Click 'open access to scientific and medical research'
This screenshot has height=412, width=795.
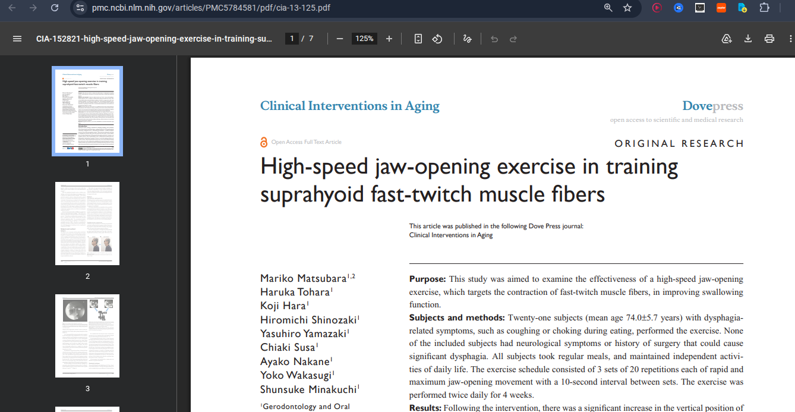click(x=676, y=120)
